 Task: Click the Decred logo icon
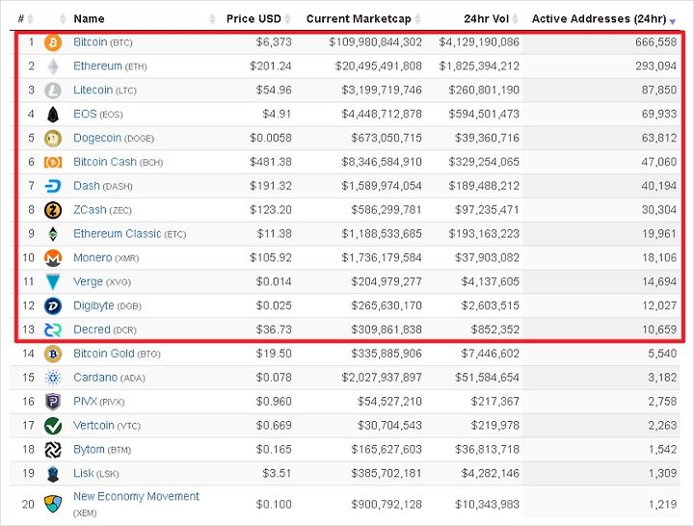53,329
